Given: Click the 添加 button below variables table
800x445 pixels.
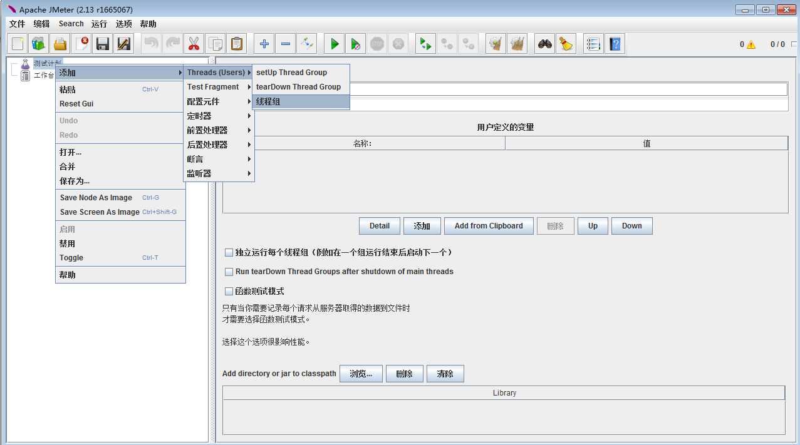Looking at the screenshot, I should coord(422,226).
